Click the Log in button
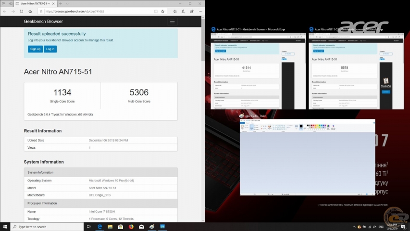 pyautogui.click(x=50, y=49)
